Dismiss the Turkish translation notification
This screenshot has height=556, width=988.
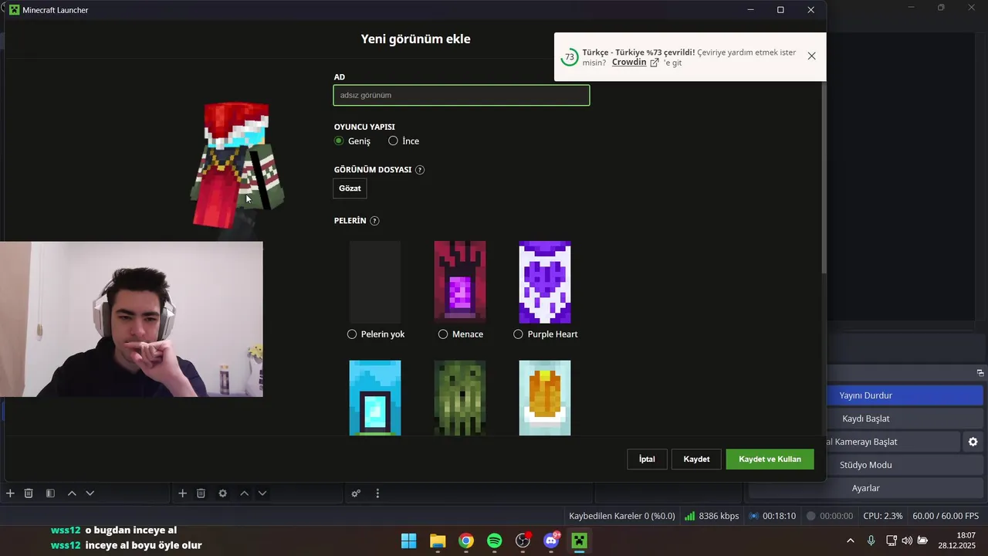point(811,56)
